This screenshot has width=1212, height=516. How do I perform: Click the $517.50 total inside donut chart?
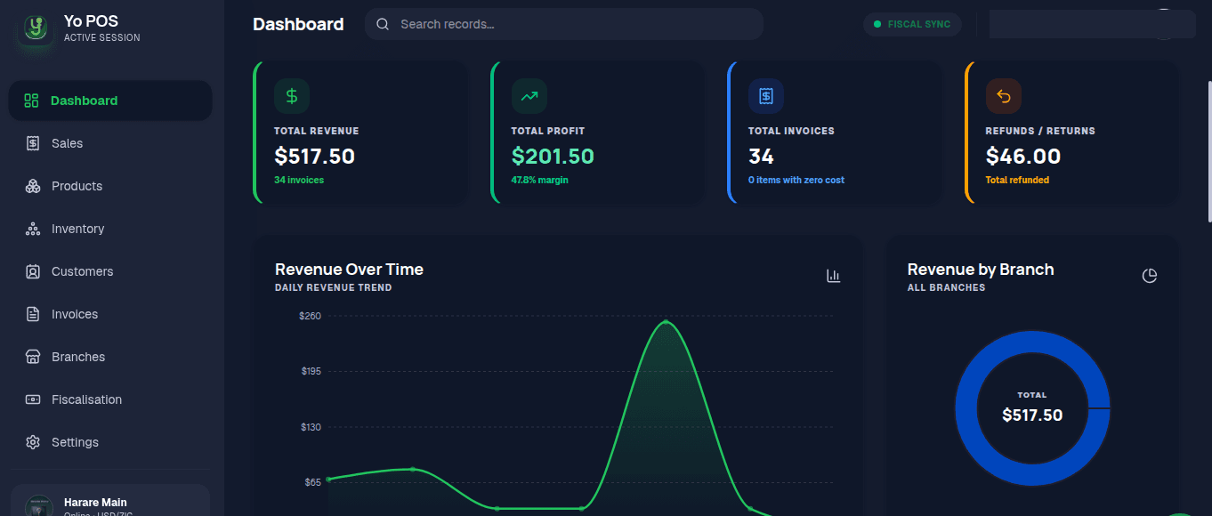1032,415
